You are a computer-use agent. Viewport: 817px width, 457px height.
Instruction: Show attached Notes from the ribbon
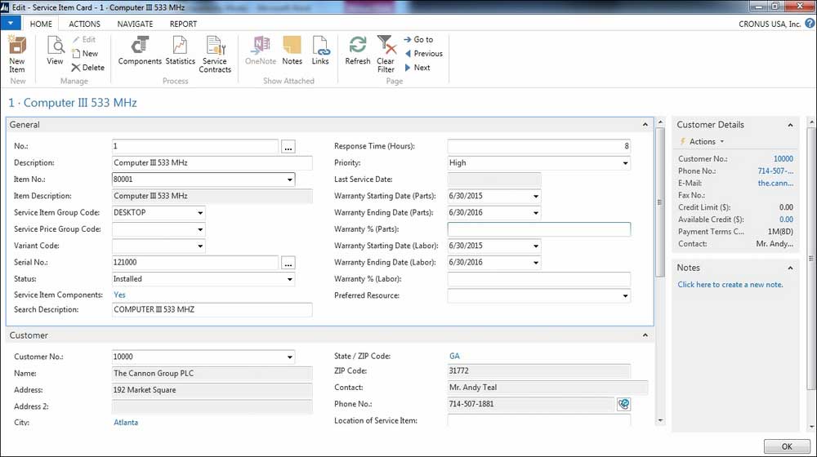292,51
